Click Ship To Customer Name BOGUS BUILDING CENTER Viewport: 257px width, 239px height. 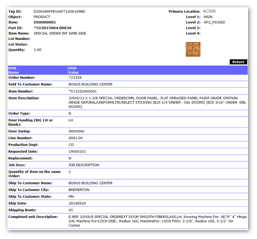(x=91, y=183)
